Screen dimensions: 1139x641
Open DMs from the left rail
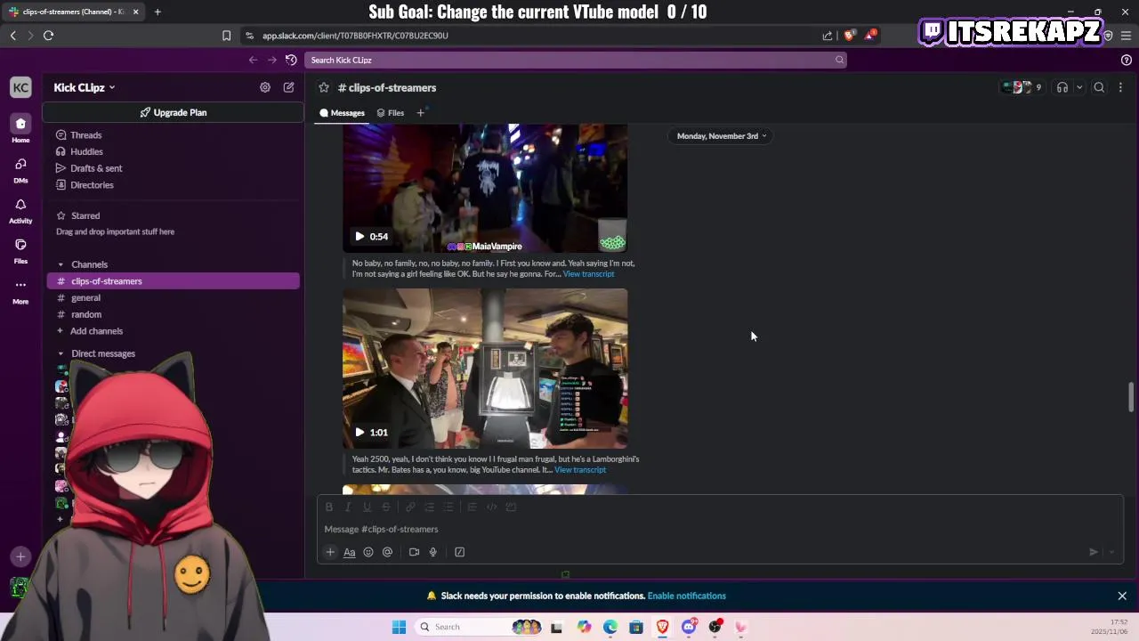coord(20,168)
